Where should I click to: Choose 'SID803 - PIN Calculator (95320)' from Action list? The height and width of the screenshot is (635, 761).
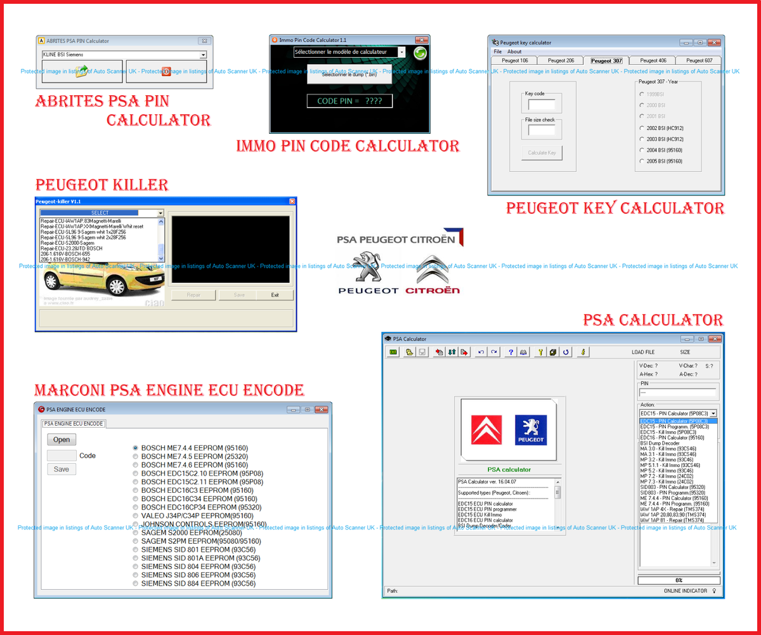(678, 487)
